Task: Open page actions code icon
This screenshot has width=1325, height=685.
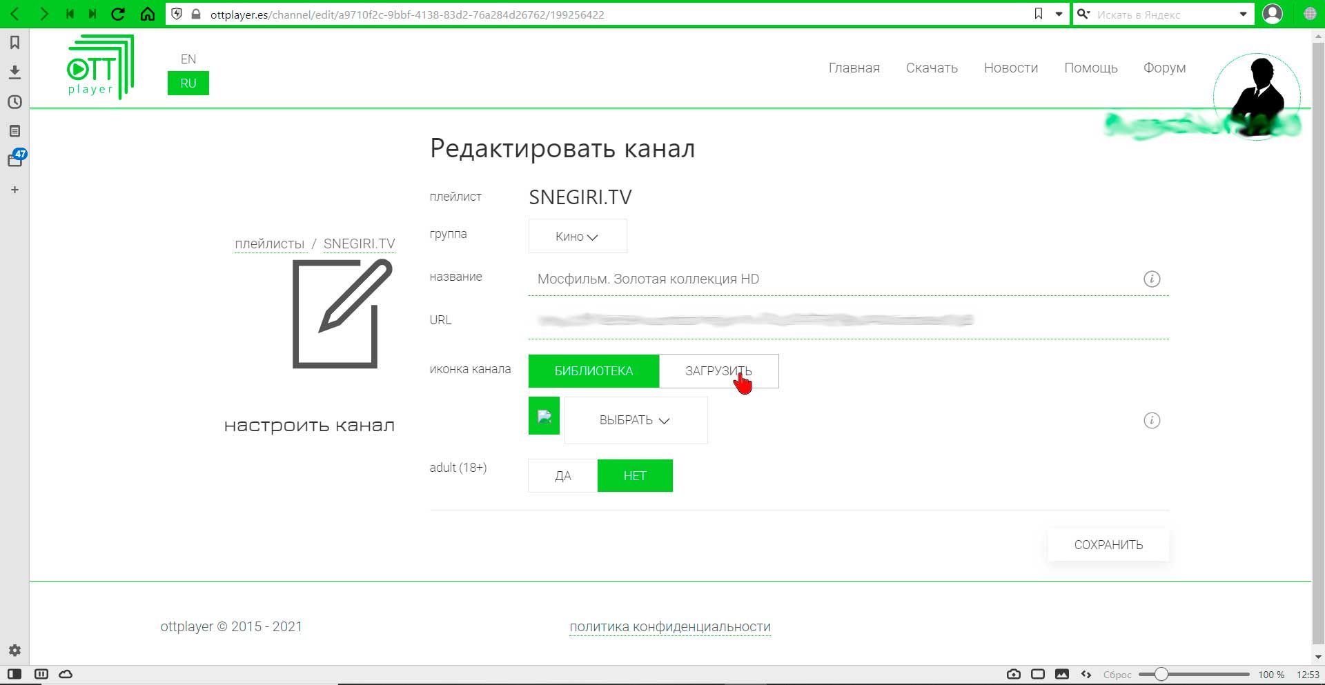Action: pos(1086,674)
